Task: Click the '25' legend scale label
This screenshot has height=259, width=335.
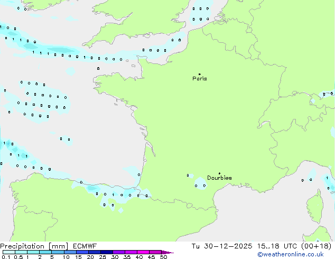Action: click(103, 257)
